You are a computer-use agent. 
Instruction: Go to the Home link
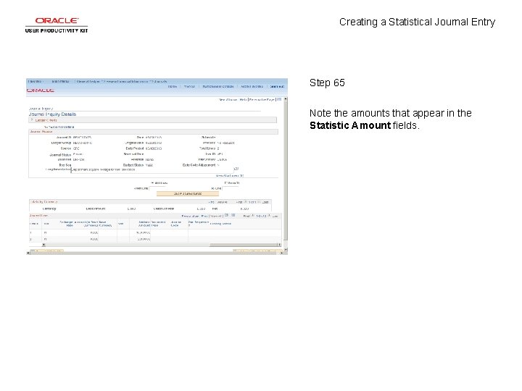pyautogui.click(x=173, y=86)
